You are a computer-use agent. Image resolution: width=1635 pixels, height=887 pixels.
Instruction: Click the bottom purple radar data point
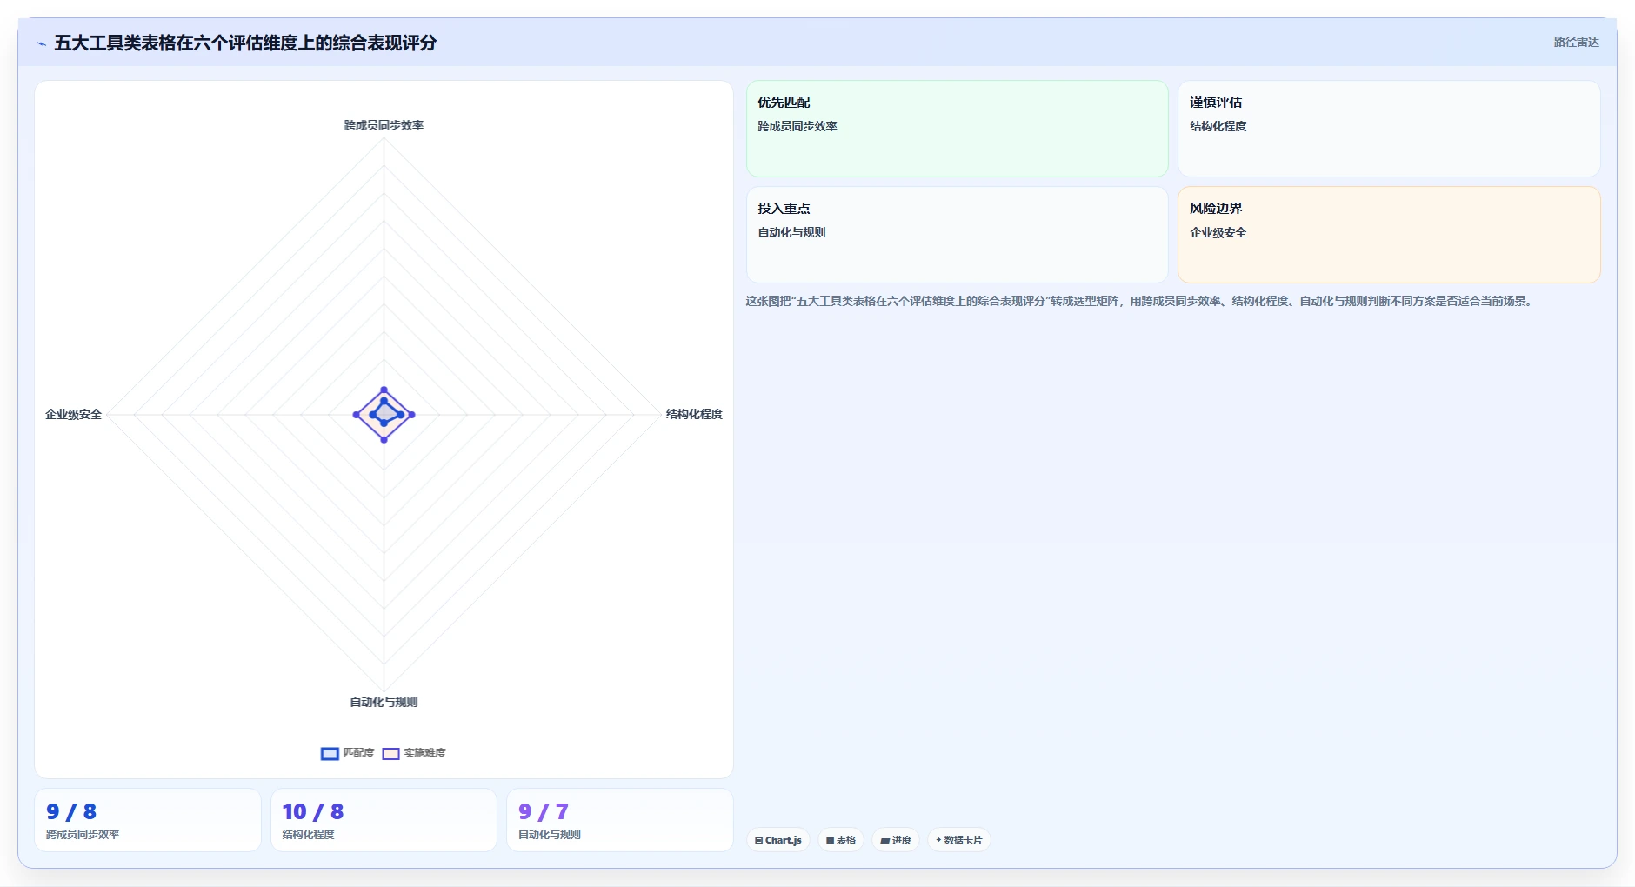384,439
